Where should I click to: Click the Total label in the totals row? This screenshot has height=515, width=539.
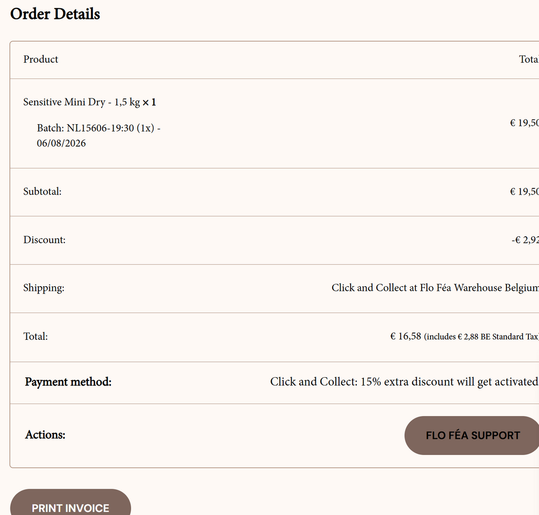[x=35, y=337]
